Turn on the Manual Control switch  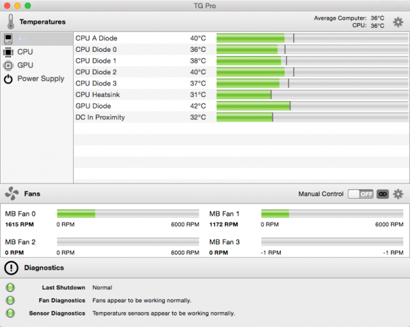click(x=361, y=194)
